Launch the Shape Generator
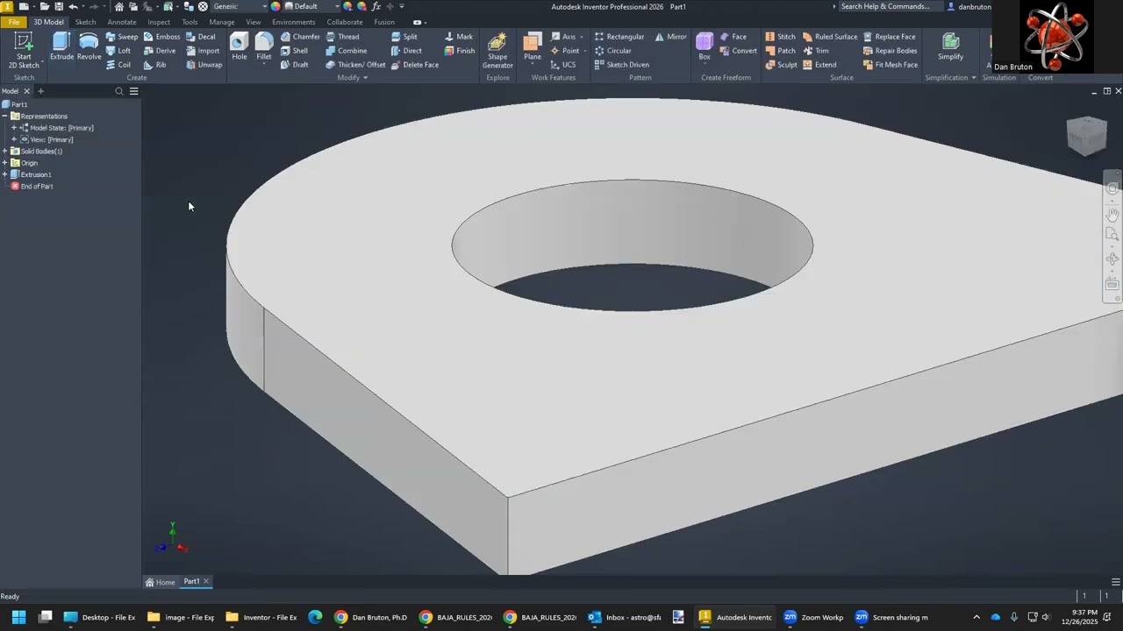Image resolution: width=1123 pixels, height=631 pixels. click(497, 51)
